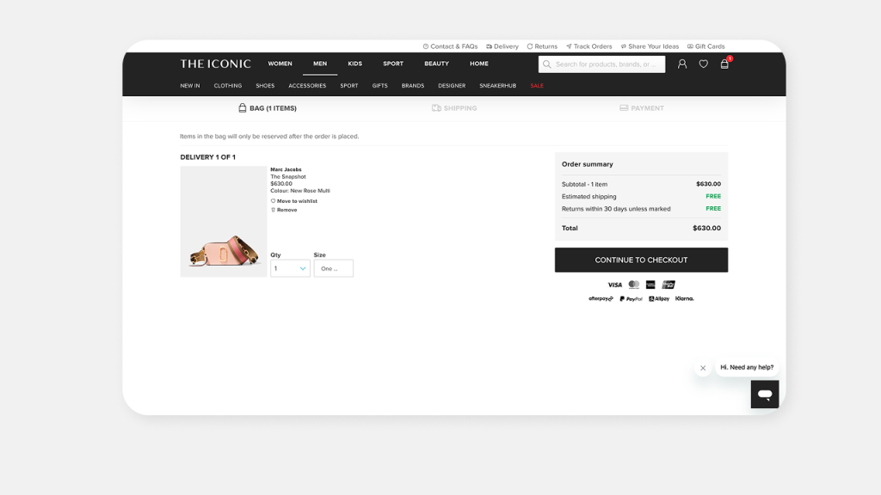Open Gift Cards link

tap(706, 46)
